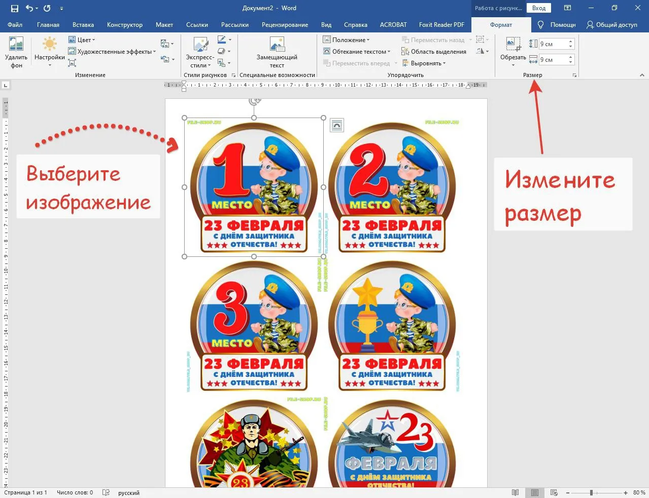The width and height of the screenshot is (649, 498).
Task: Click the layout options button beside the image
Action: [x=337, y=125]
